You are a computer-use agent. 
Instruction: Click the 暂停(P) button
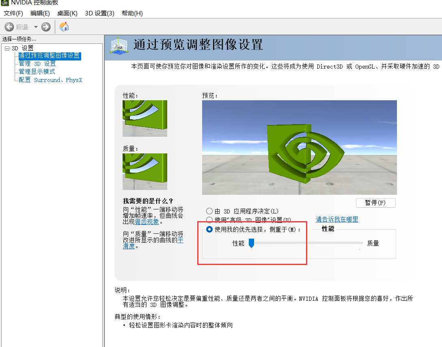[x=376, y=203]
